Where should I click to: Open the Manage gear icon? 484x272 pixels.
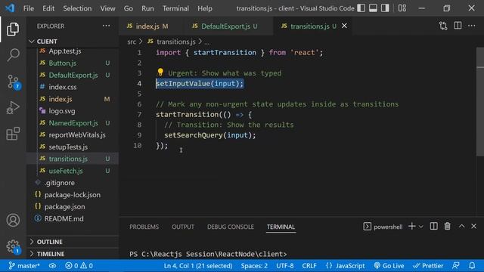[13, 246]
